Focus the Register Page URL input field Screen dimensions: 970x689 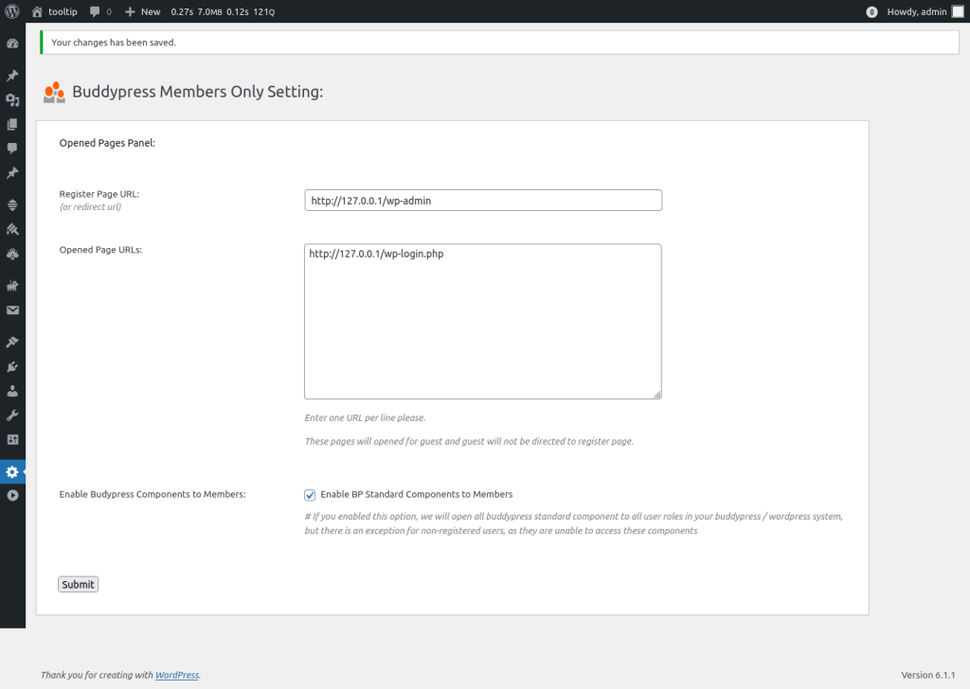pos(482,200)
